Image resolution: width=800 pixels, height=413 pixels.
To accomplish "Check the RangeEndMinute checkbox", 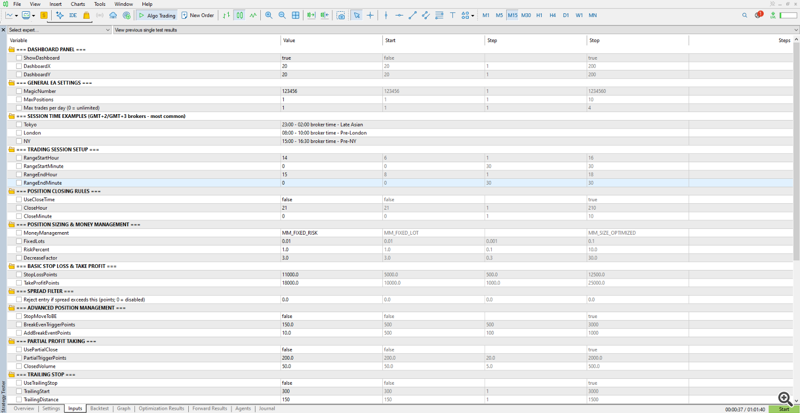I will pos(19,183).
